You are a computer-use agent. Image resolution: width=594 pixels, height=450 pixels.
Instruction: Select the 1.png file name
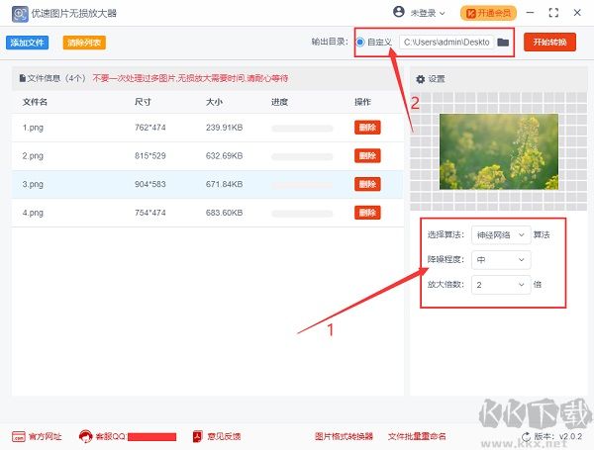(x=33, y=128)
